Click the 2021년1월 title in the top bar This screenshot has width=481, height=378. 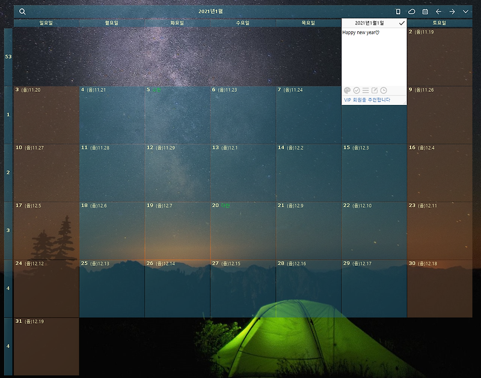pos(210,11)
